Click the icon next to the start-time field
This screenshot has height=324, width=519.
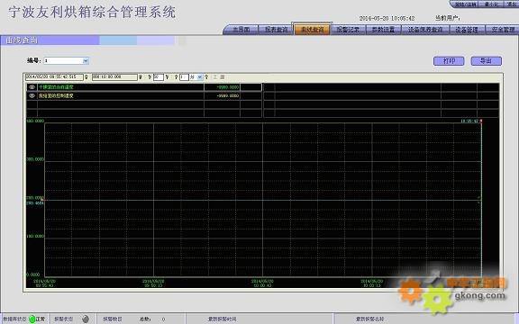coord(86,77)
